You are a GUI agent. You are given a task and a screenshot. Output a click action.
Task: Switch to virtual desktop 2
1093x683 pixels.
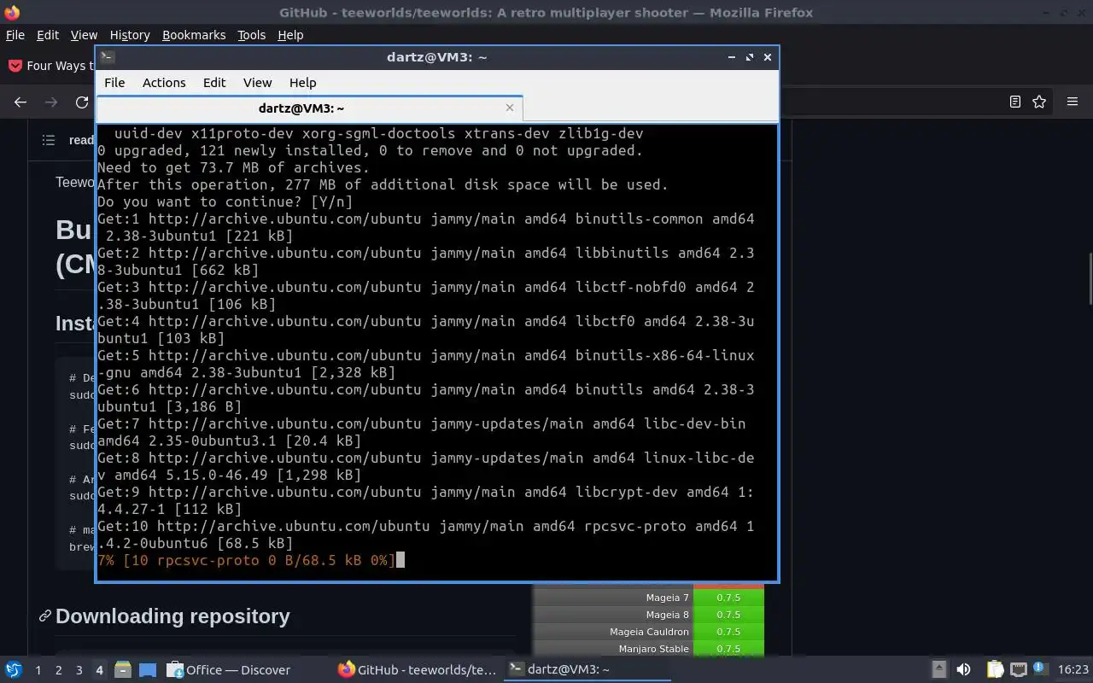tap(58, 670)
